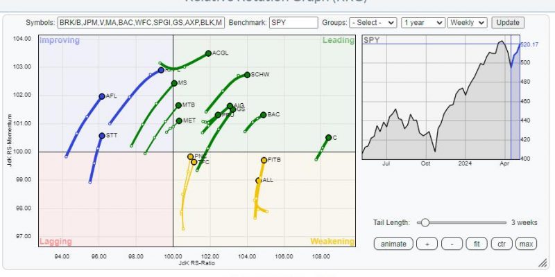Viewport: 555px width, 277px height.
Task: Click the PRU data point
Action: 218,115
